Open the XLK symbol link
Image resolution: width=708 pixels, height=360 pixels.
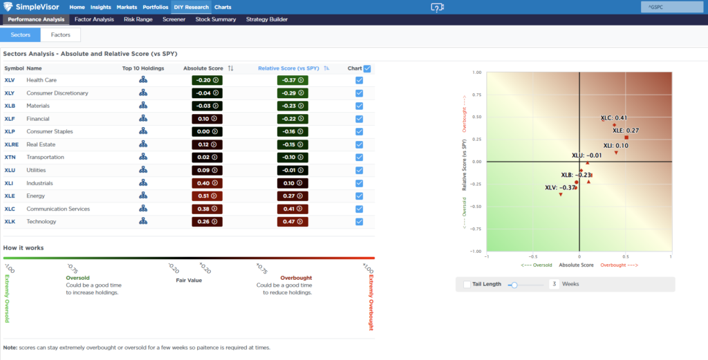coord(10,222)
